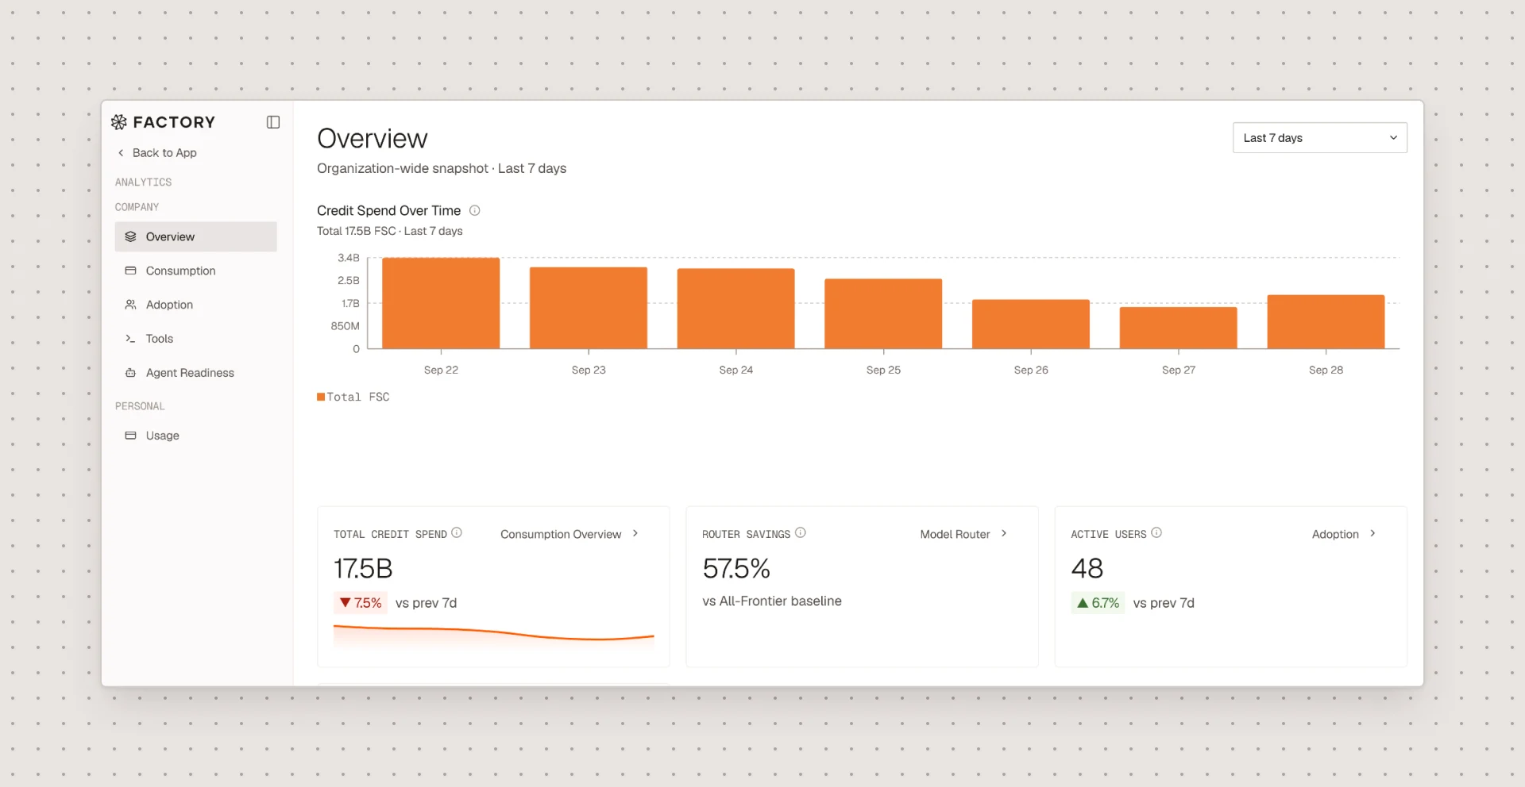
Task: Click the Adoption people icon in the sidebar
Action: click(x=131, y=305)
